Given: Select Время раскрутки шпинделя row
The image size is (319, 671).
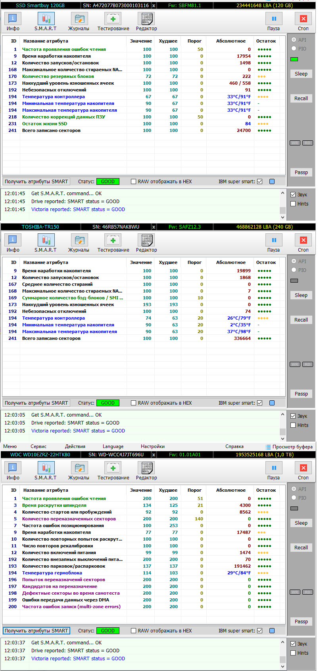Looking at the screenshot, I should (x=143, y=505).
